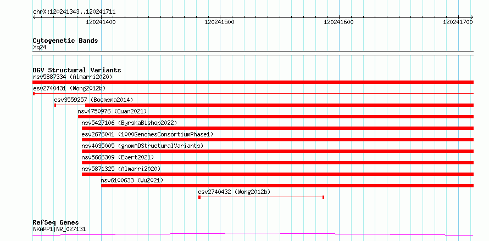
Task: Click variant label nsv5666309 (Ebert2021)
Action: (x=118, y=157)
